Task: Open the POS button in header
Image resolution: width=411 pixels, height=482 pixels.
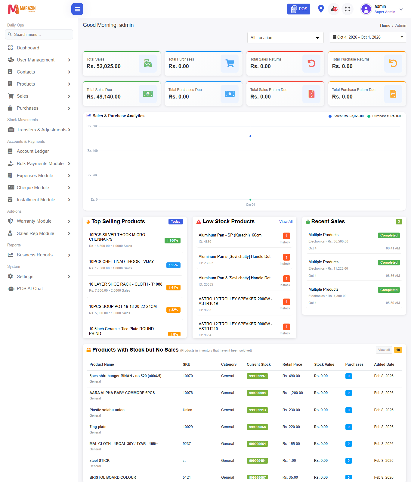Action: click(x=299, y=9)
